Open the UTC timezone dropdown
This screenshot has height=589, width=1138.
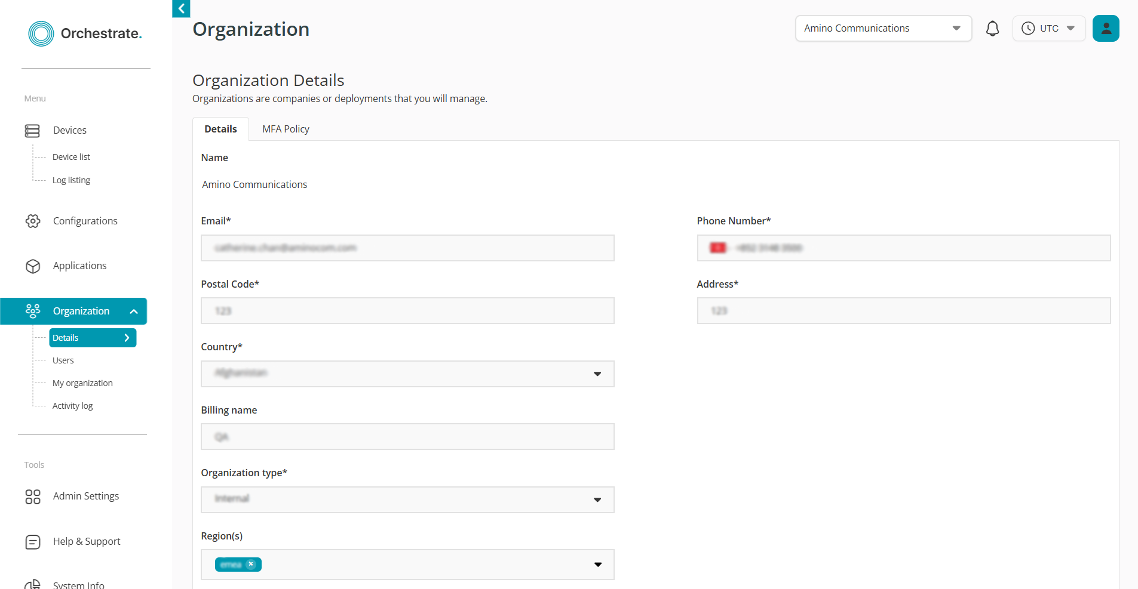tap(1048, 29)
